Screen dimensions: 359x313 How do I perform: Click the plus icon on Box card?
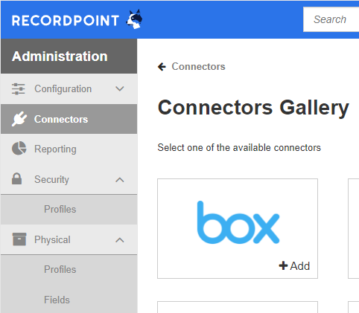coord(283,265)
